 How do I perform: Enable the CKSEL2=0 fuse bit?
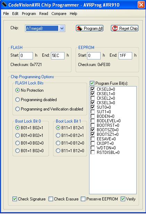(x=93, y=98)
